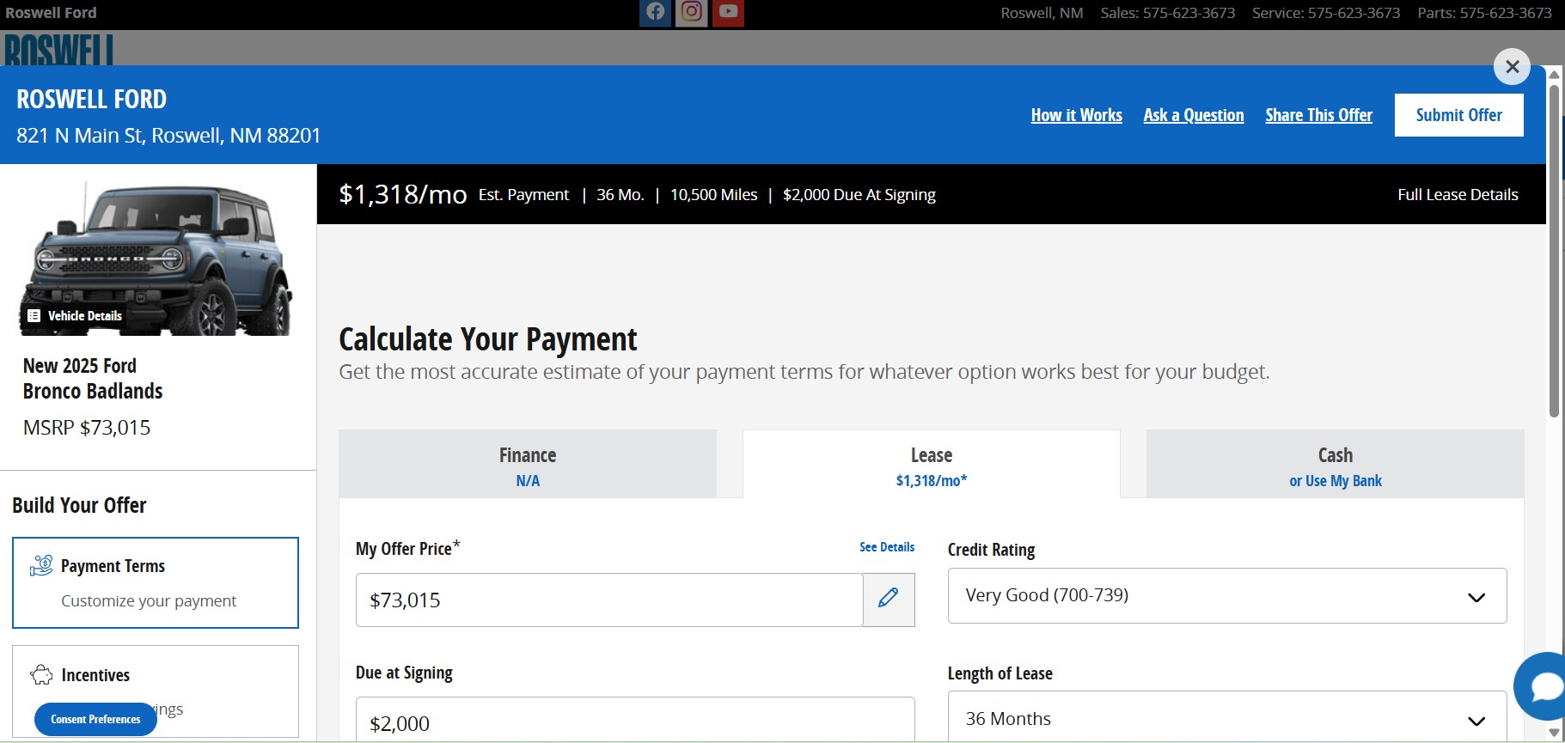Open Vehicle Details overlay on Bronco image

75,316
